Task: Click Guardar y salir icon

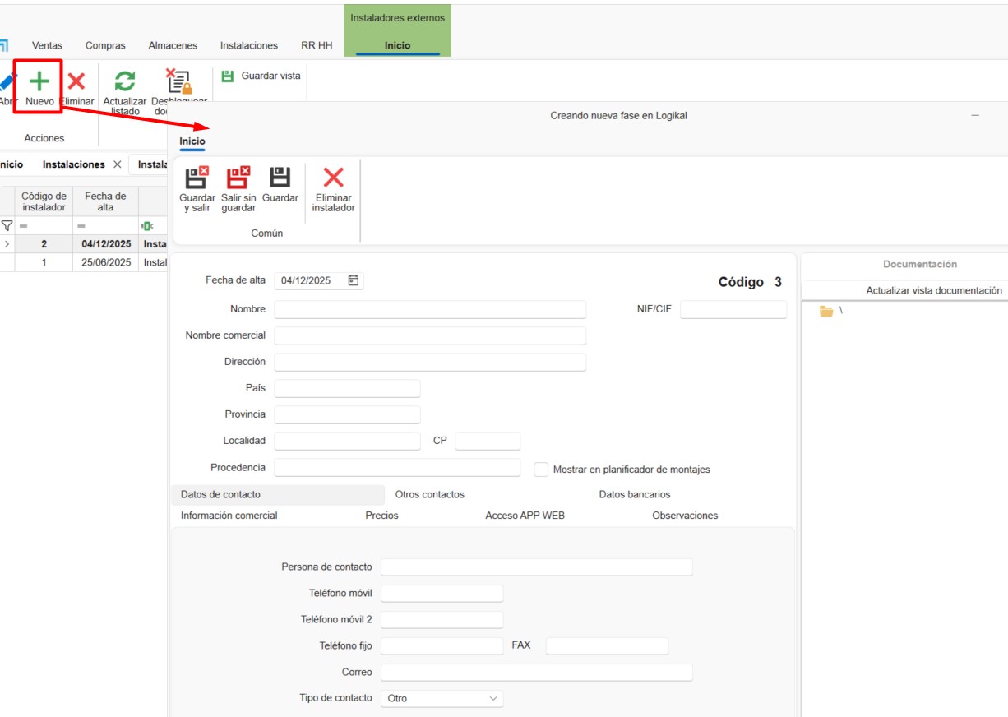Action: 197,177
